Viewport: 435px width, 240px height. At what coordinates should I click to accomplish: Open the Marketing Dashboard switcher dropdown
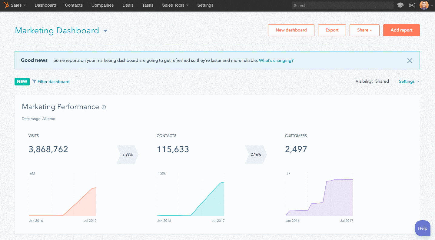point(105,31)
